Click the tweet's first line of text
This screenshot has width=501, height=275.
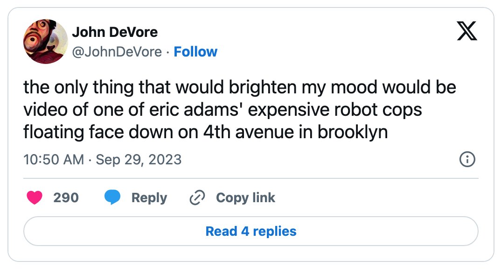[x=240, y=87]
